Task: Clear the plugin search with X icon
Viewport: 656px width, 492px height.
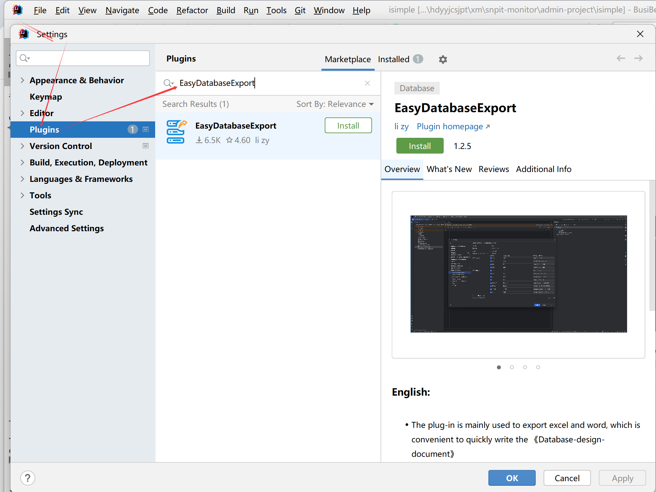Action: [367, 83]
